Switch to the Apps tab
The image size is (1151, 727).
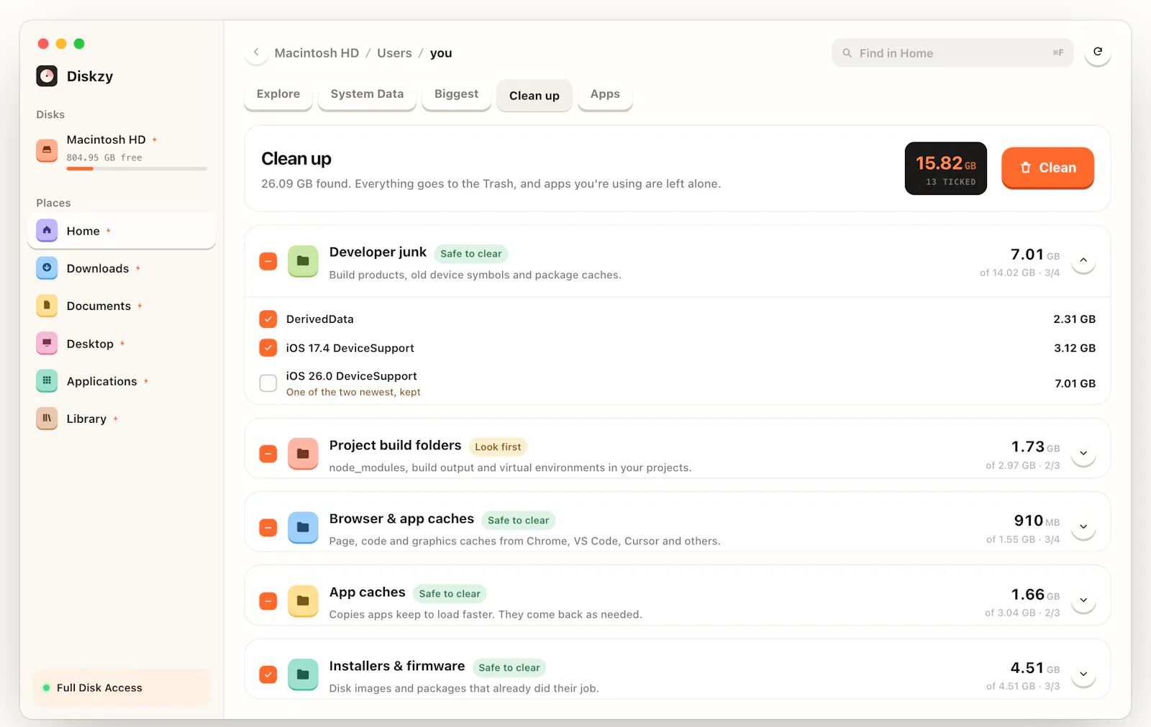coord(605,94)
